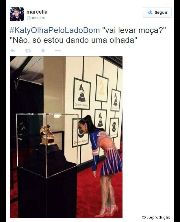Click the Reprodução copyright watermark

[156, 217]
